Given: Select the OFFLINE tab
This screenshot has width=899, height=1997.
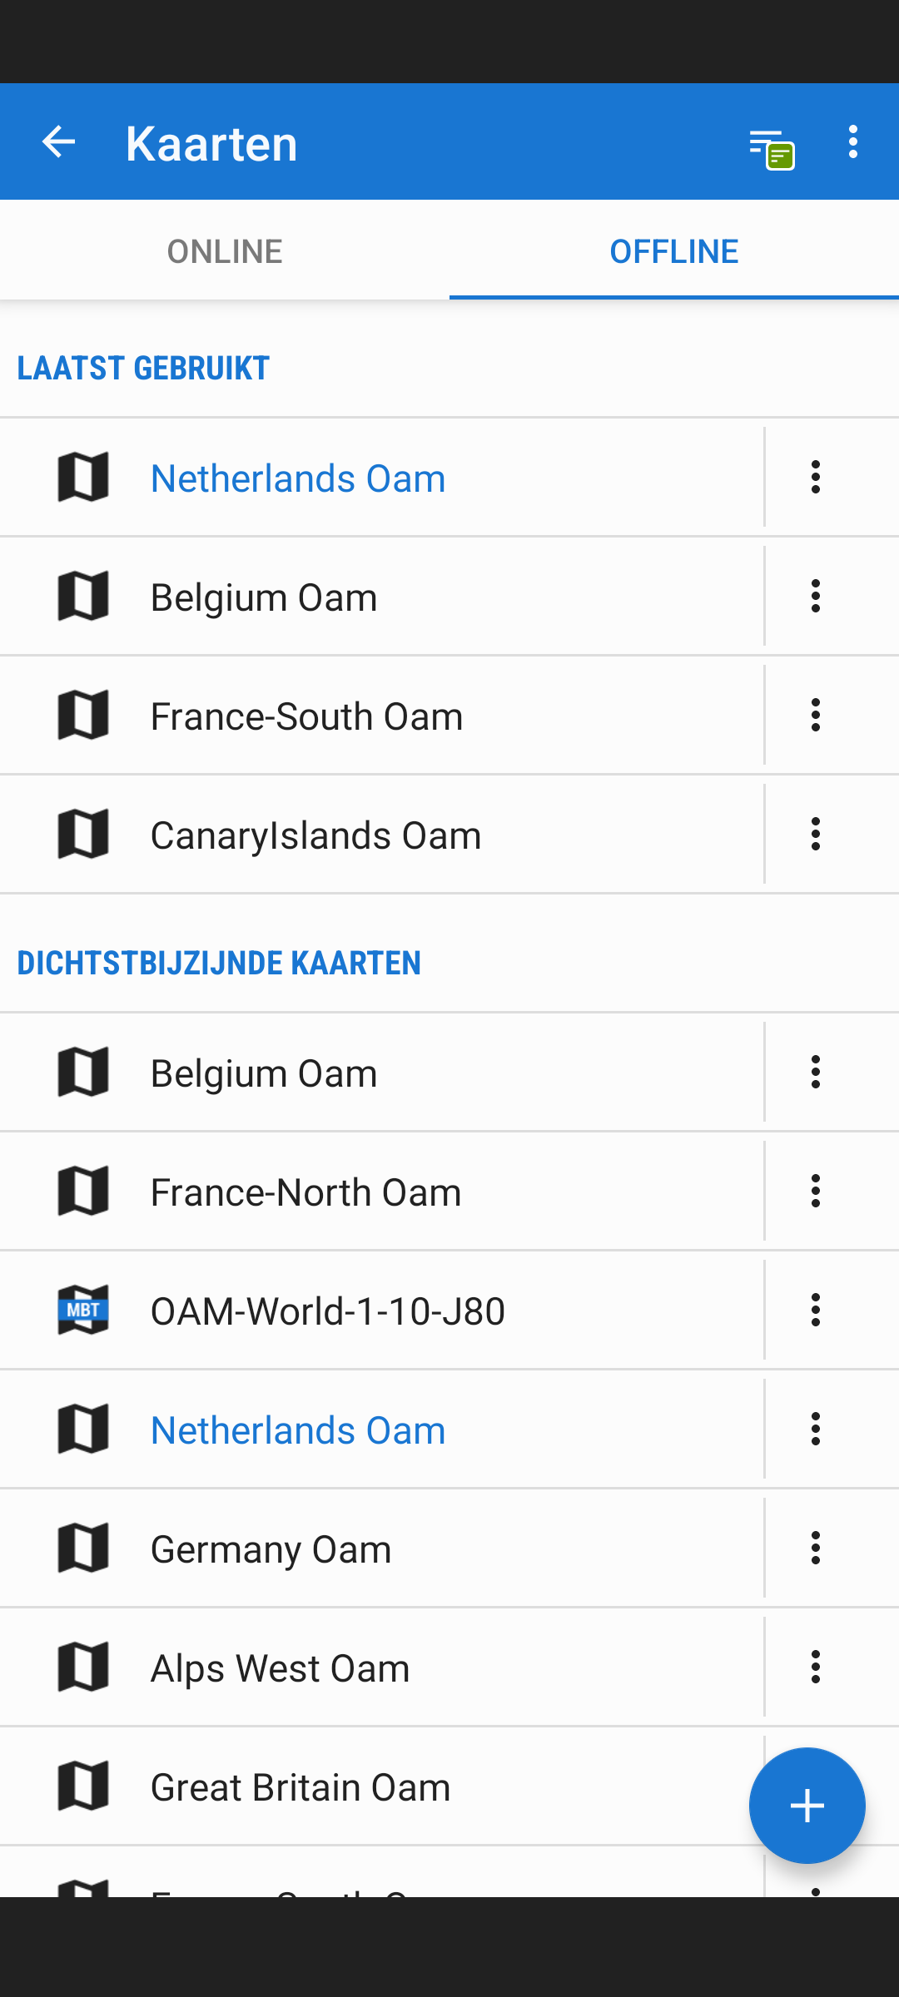Looking at the screenshot, I should tap(673, 250).
